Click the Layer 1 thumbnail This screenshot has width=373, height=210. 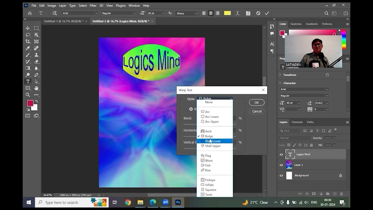(289, 165)
